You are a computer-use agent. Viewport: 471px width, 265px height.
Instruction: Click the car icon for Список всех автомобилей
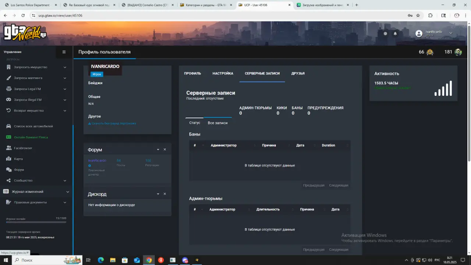(8, 126)
